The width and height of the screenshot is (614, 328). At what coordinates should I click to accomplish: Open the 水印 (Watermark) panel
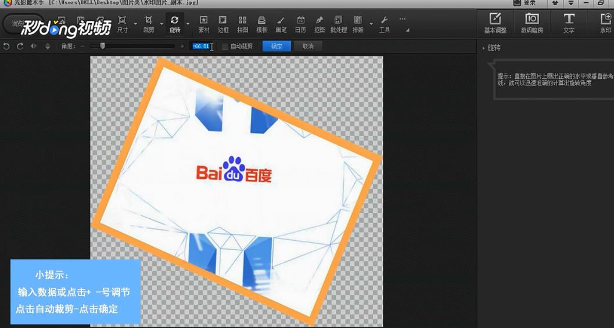click(x=605, y=23)
